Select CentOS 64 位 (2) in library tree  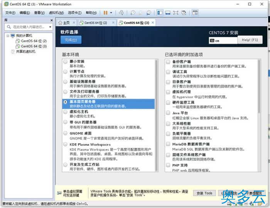[34, 41]
